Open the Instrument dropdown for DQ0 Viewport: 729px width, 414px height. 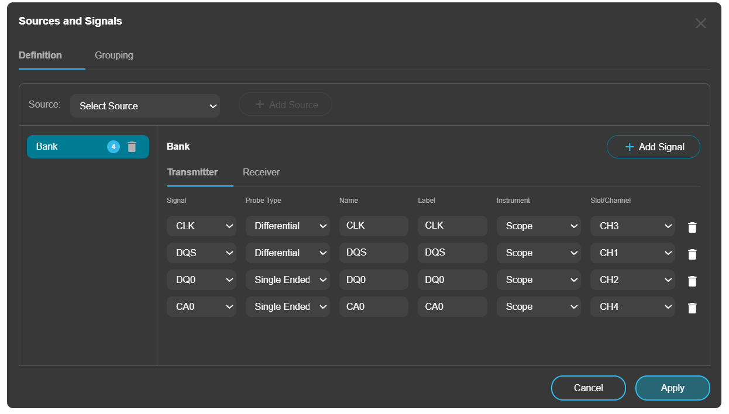[x=538, y=280]
